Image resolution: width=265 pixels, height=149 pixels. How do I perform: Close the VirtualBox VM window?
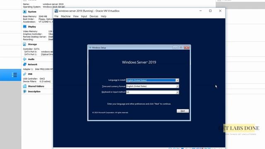tap(220, 11)
